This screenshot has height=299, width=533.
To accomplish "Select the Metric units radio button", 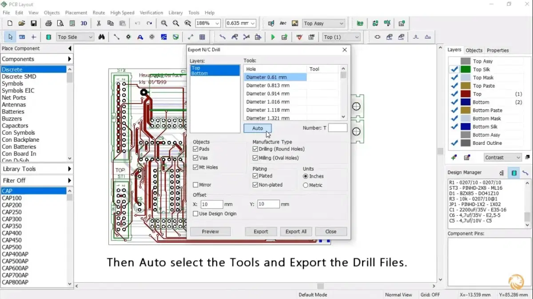I will (x=306, y=185).
